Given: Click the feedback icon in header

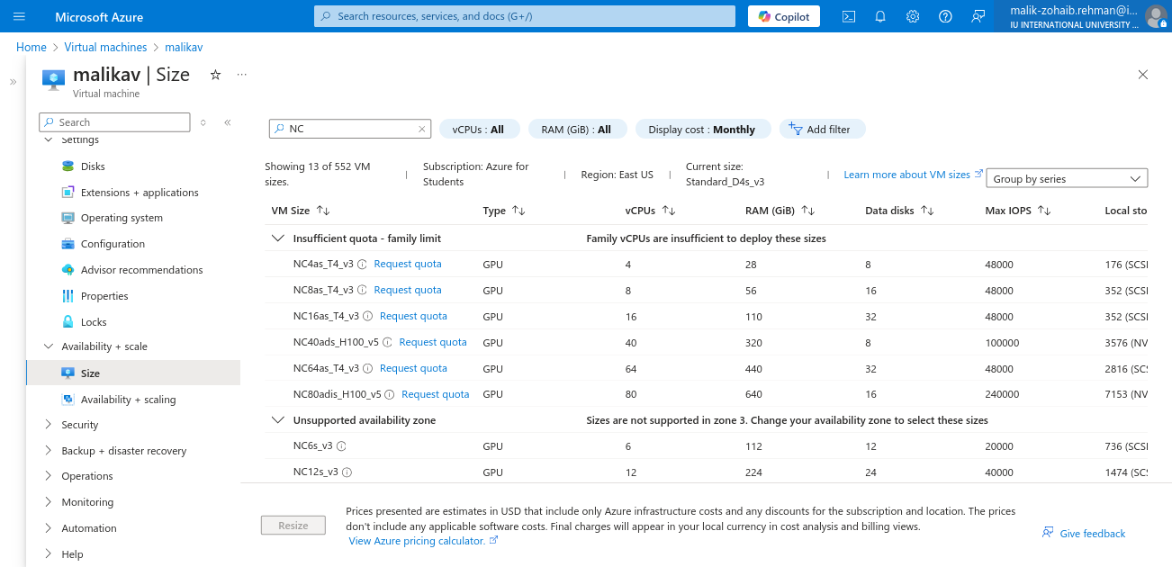Looking at the screenshot, I should [x=978, y=16].
